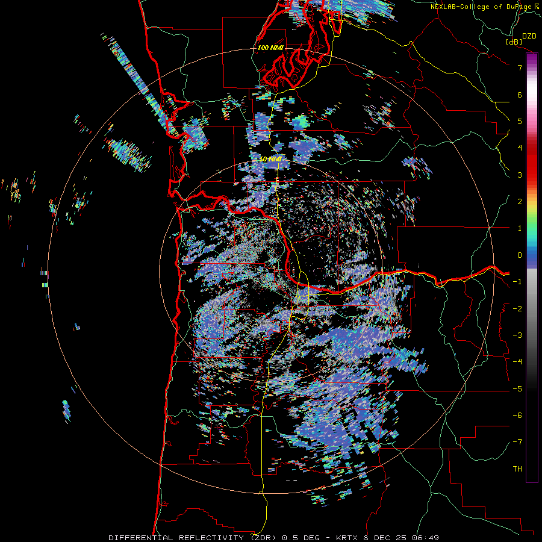The image size is (542, 542).
Task: Click the positive "7" scale label
Action: [520, 67]
